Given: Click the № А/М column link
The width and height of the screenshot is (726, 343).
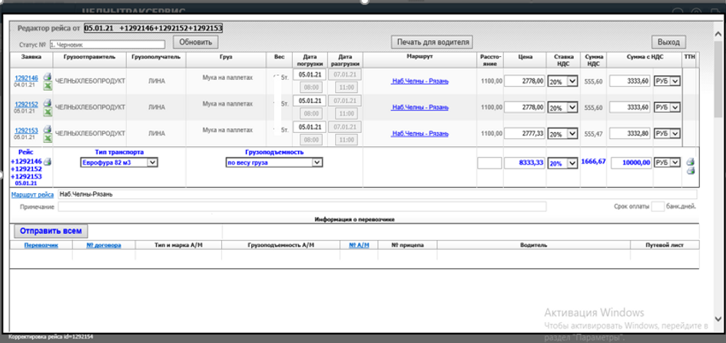Looking at the screenshot, I should 359,245.
